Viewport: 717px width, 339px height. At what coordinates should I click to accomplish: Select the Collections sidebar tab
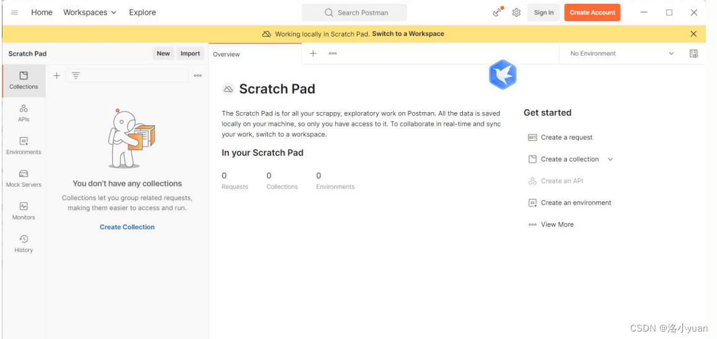(24, 81)
